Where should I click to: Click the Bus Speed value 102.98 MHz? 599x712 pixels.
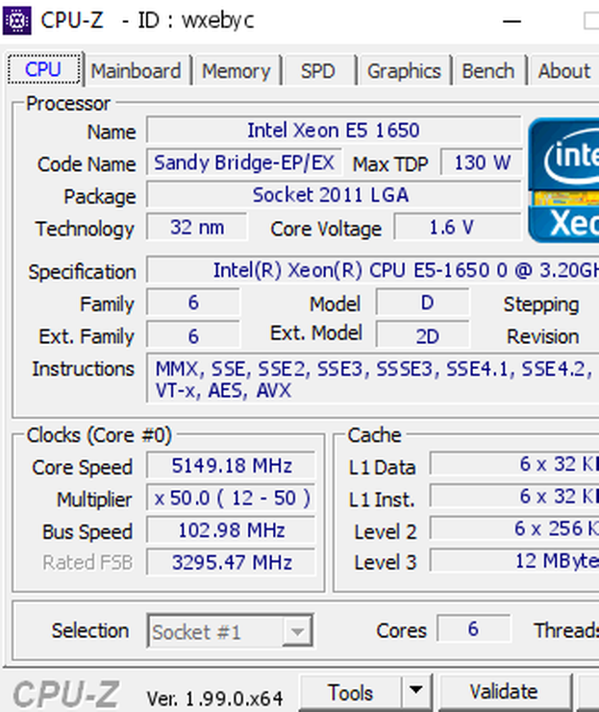[x=231, y=530]
